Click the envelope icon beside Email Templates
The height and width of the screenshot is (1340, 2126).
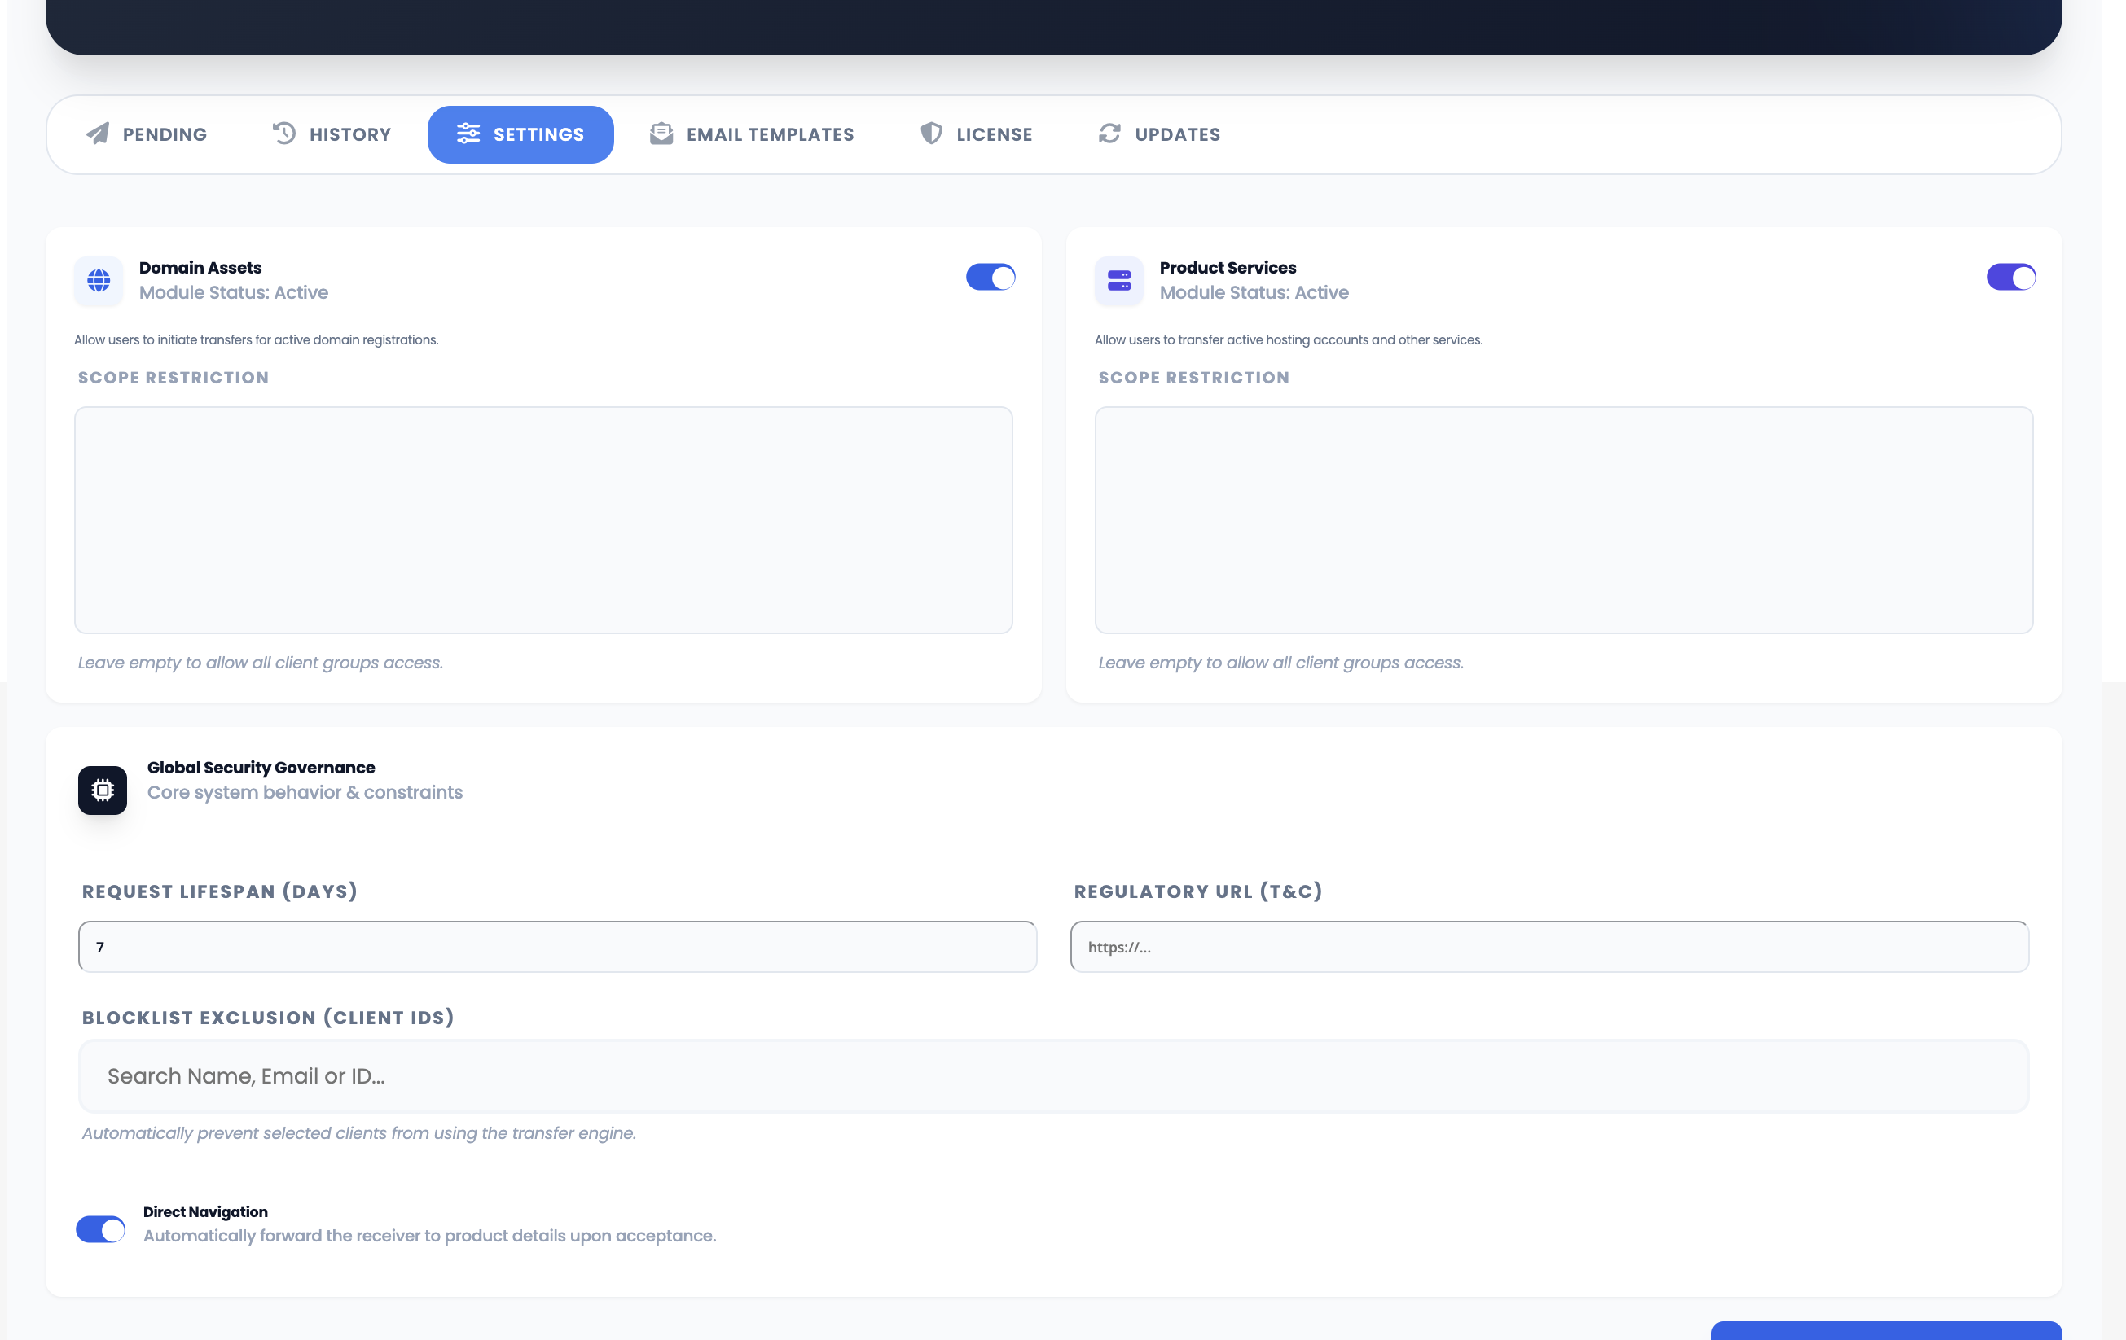[661, 134]
